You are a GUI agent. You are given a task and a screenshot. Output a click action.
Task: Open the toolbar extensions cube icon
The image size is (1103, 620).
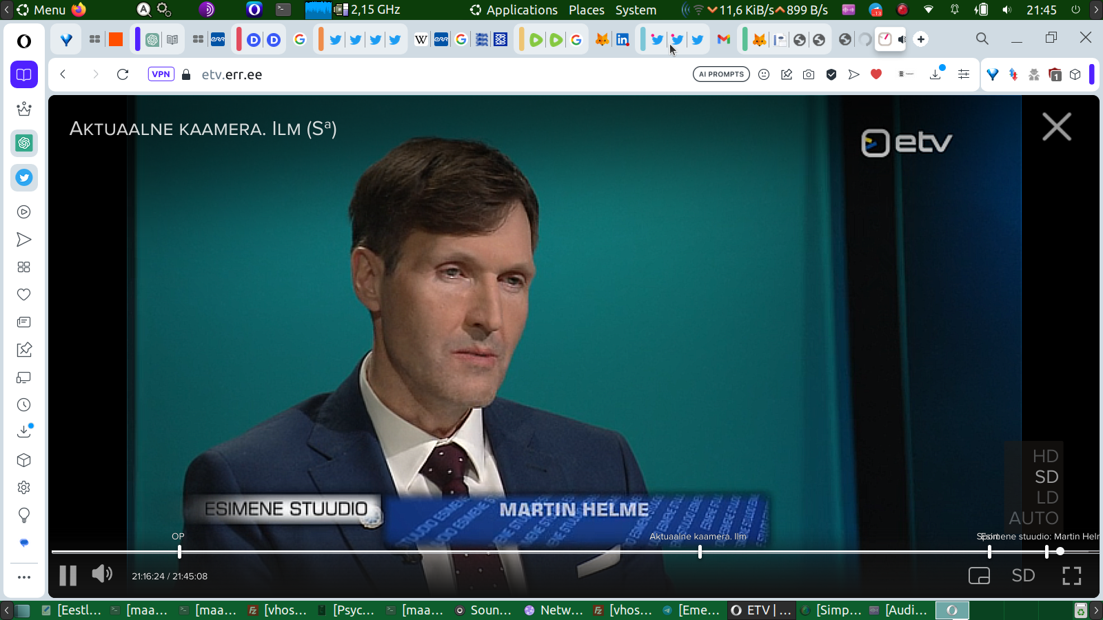click(x=1075, y=74)
